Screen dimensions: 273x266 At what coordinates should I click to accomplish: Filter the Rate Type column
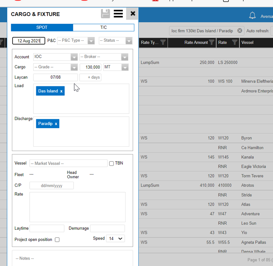coord(163,42)
